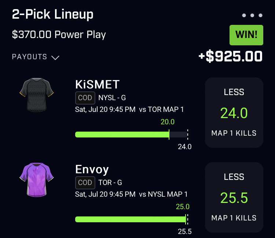
Task: Click the green WIN! badge
Action: pyautogui.click(x=246, y=35)
